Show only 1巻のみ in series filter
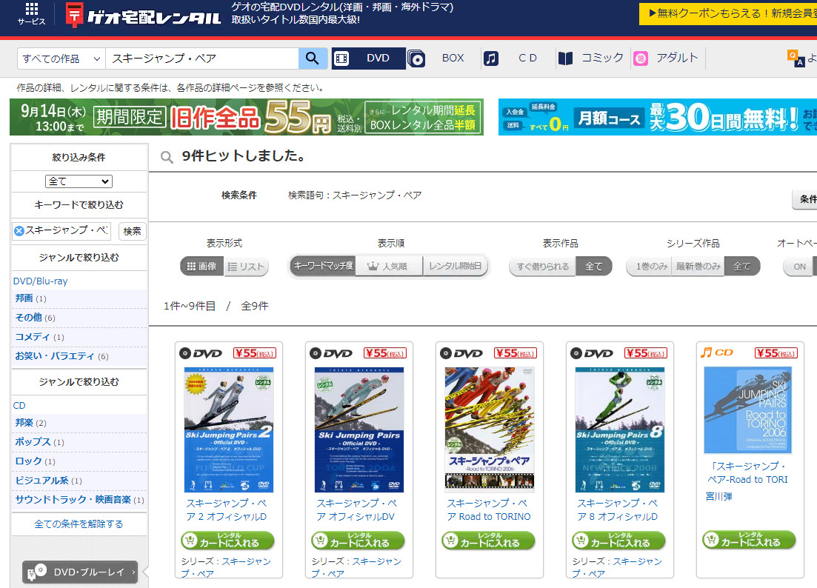817x588 pixels. point(649,266)
